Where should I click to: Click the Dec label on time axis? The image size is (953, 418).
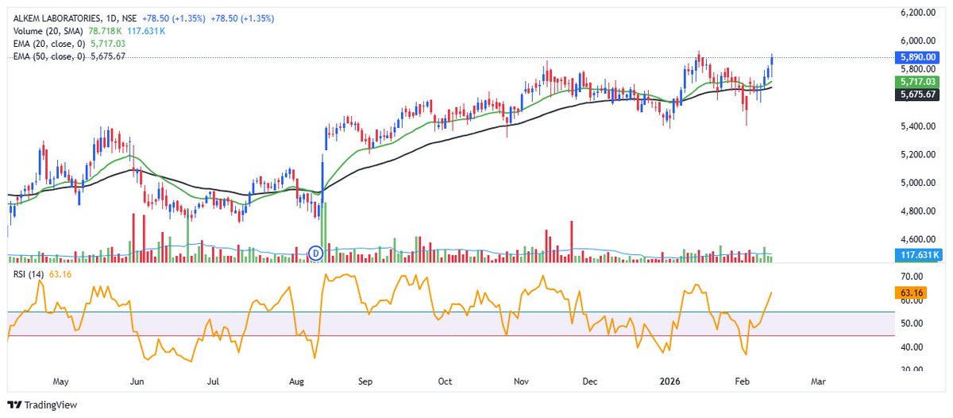pos(589,381)
